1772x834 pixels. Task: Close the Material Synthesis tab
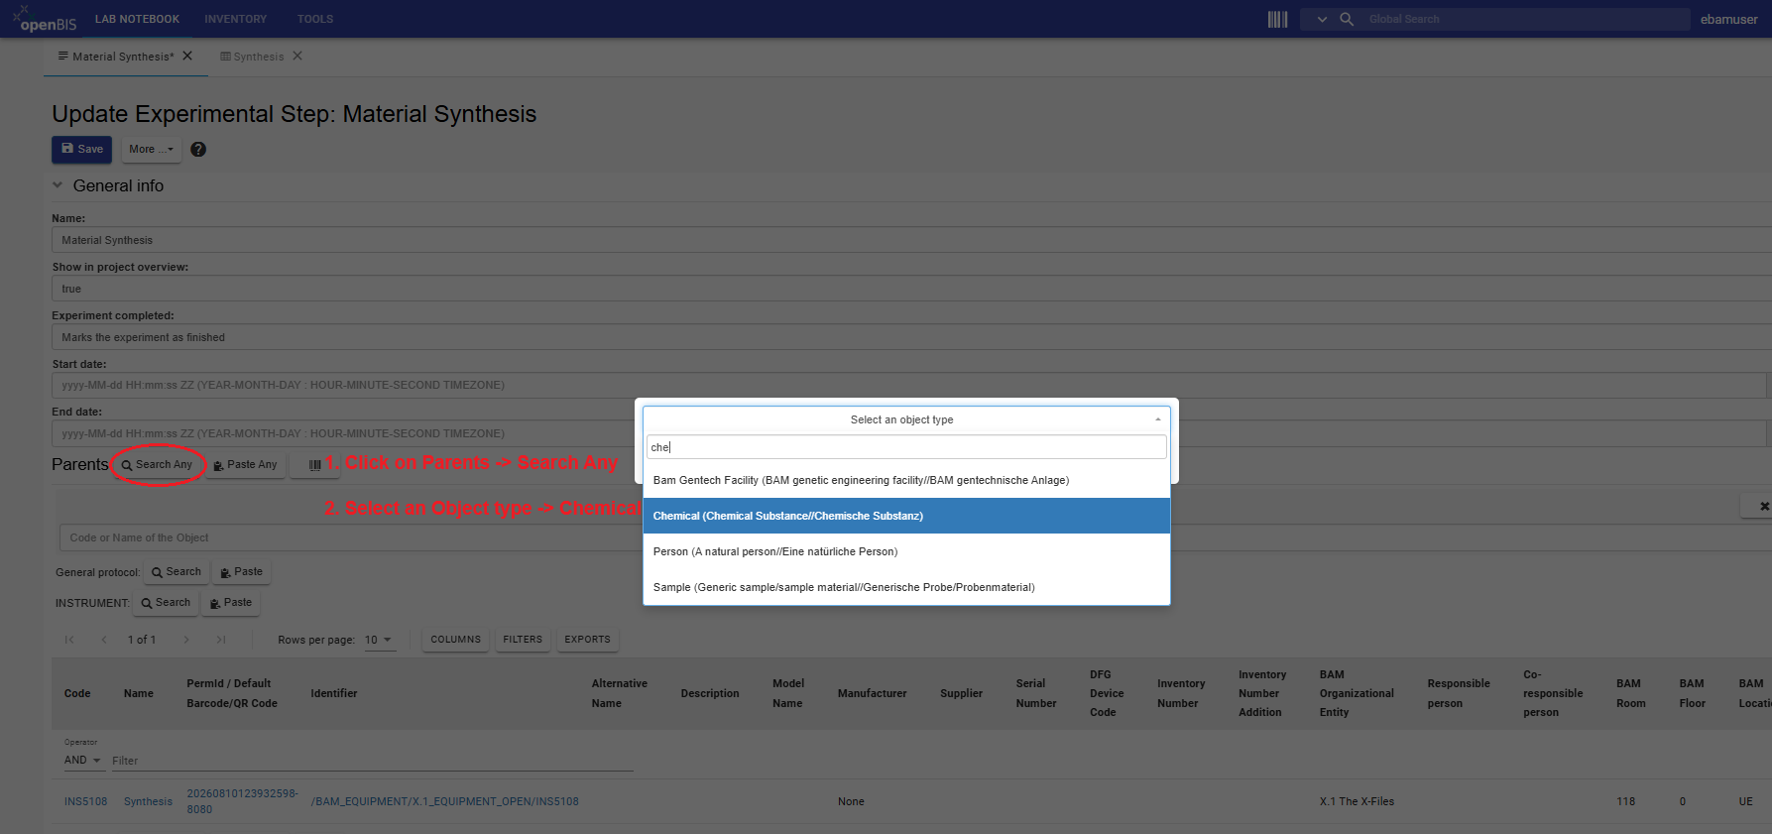coord(187,57)
